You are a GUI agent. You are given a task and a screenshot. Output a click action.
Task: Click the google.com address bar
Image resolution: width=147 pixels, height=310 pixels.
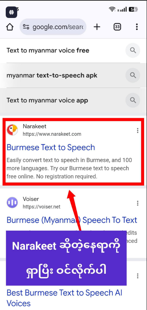pyautogui.click(x=53, y=27)
